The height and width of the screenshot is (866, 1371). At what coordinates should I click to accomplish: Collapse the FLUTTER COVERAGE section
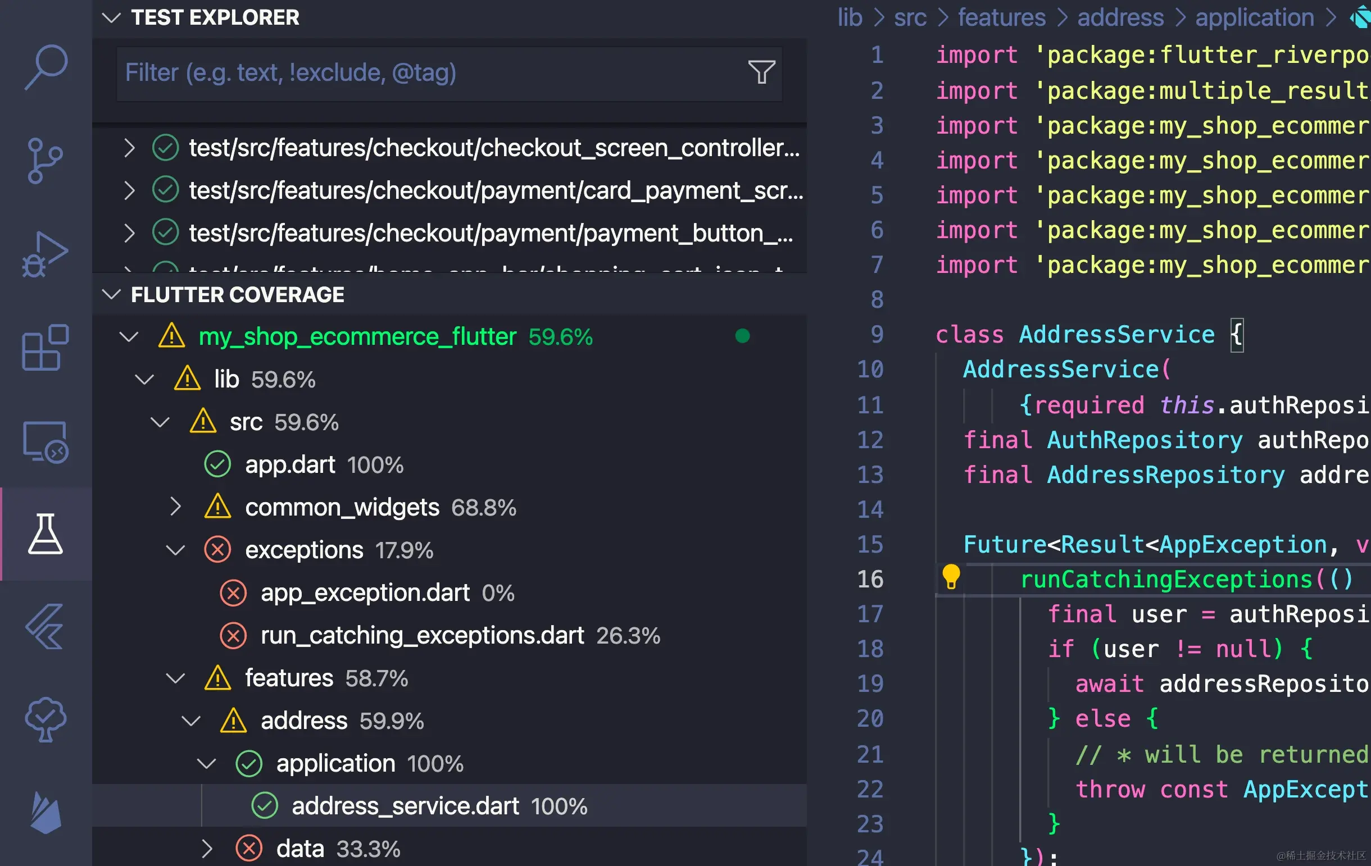[x=111, y=294]
